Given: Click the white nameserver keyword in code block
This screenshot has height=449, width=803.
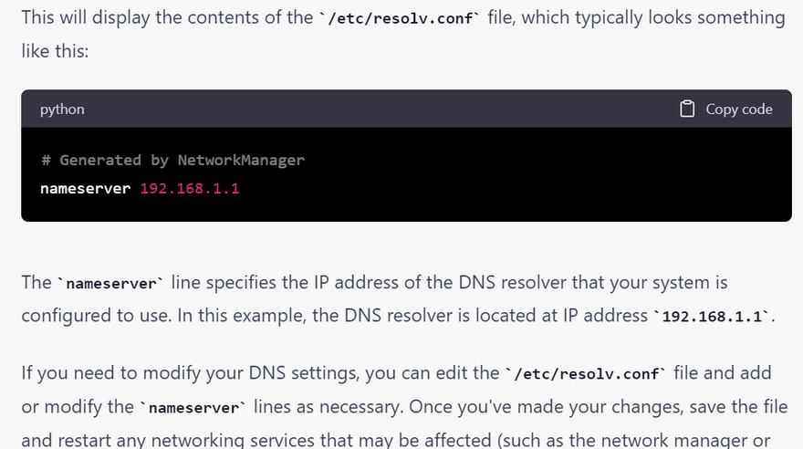Looking at the screenshot, I should click(x=86, y=188).
